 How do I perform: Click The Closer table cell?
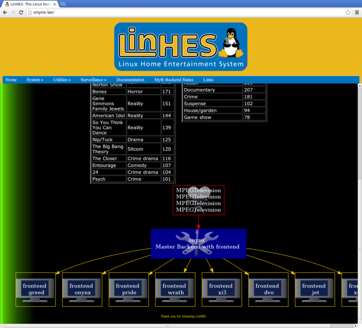[109, 159]
